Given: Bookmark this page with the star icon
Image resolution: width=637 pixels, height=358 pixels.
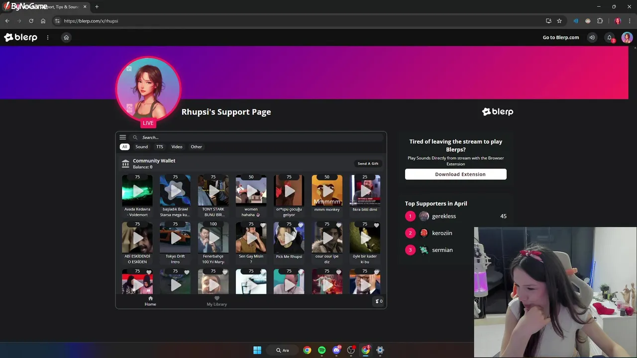Looking at the screenshot, I should pyautogui.click(x=559, y=21).
